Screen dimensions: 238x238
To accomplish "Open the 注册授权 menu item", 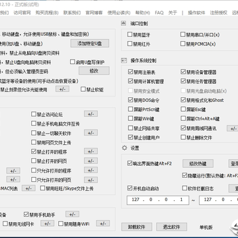I will (x=218, y=13).
